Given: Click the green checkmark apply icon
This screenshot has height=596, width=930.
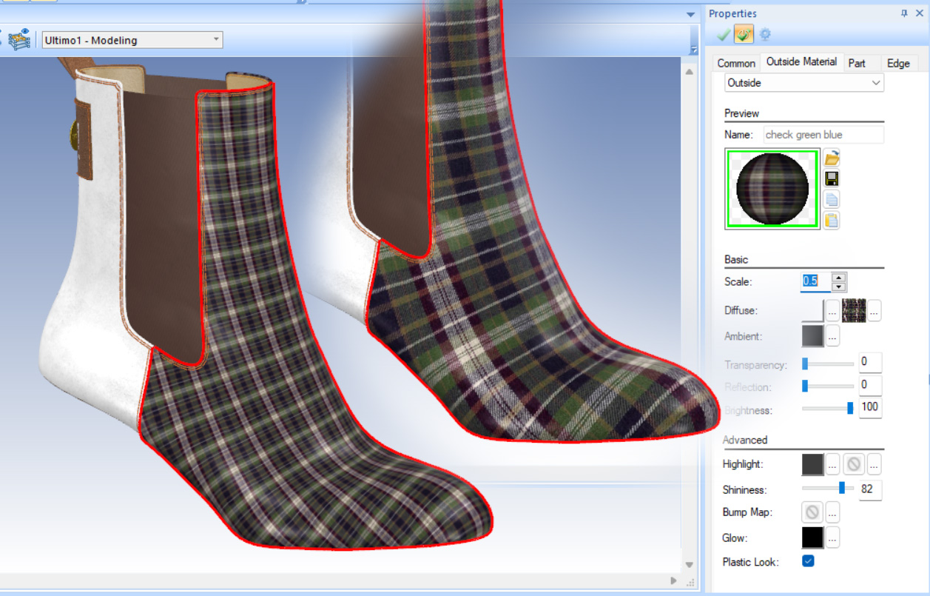Looking at the screenshot, I should coord(724,34).
